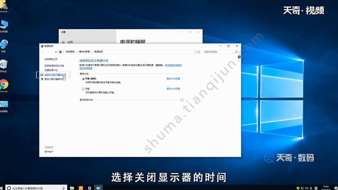338x190 pixels.
Task: Open the network icon in the system tray
Action: click(x=303, y=188)
